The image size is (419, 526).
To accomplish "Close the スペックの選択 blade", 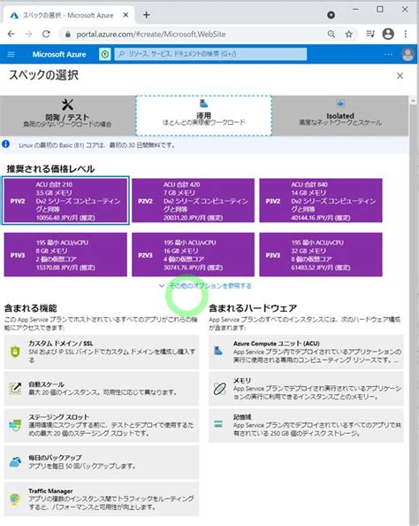I will (400, 76).
